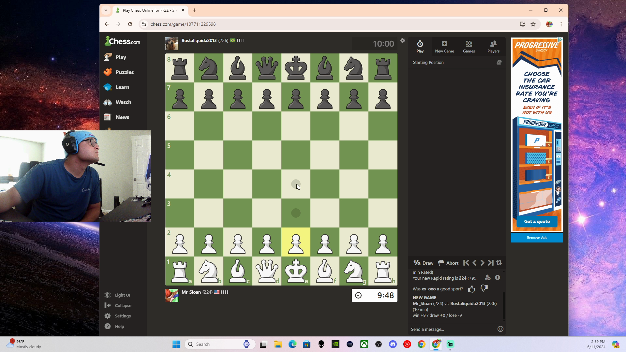Flip the board orientation
The height and width of the screenshot is (352, 626).
point(499,263)
